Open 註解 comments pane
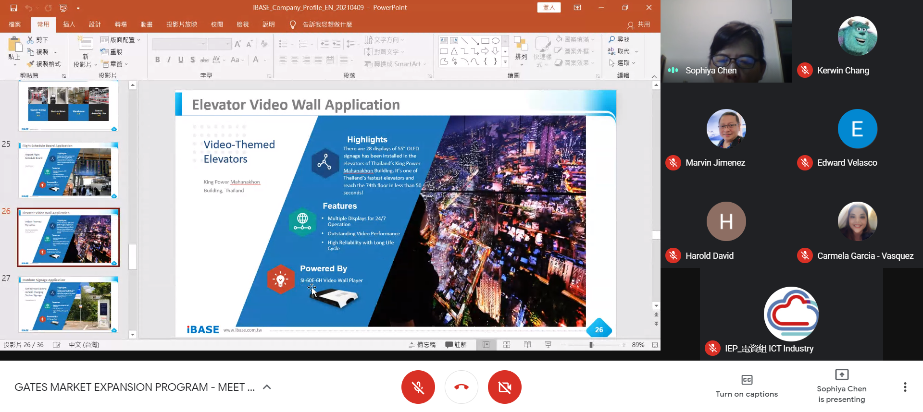Viewport: 923px width, 412px height. tap(456, 345)
